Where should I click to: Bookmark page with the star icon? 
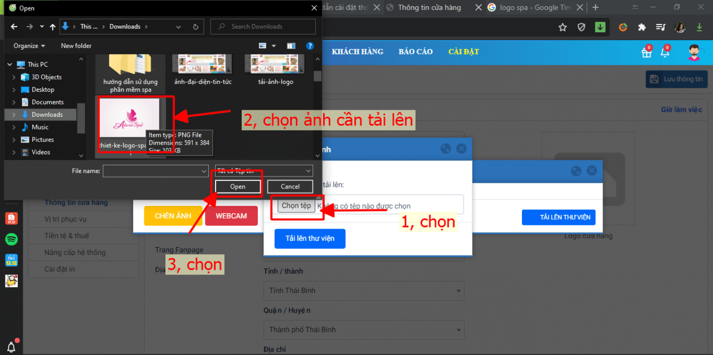563,27
